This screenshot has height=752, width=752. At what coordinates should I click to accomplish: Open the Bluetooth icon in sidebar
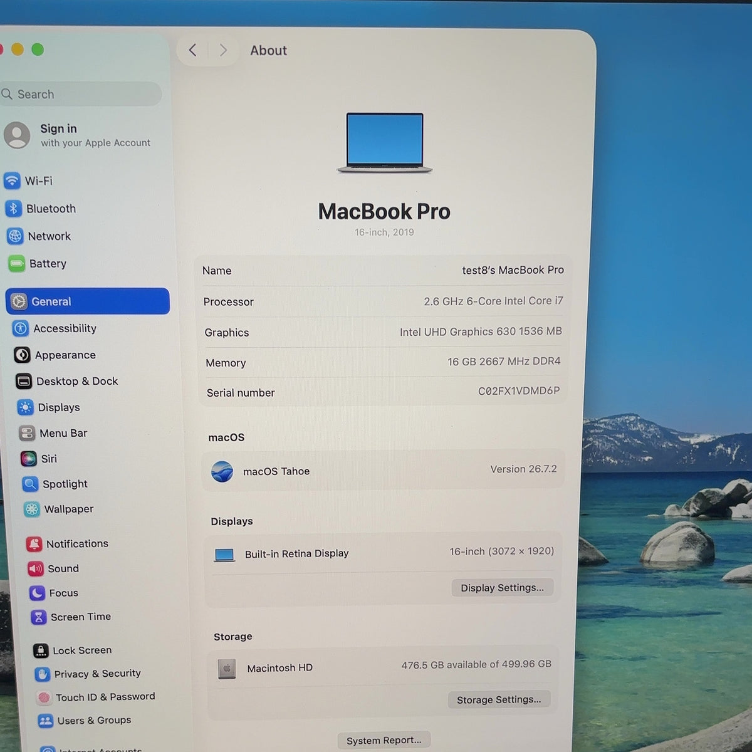coord(13,208)
